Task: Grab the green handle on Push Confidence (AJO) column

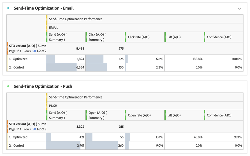Action: tap(204, 115)
